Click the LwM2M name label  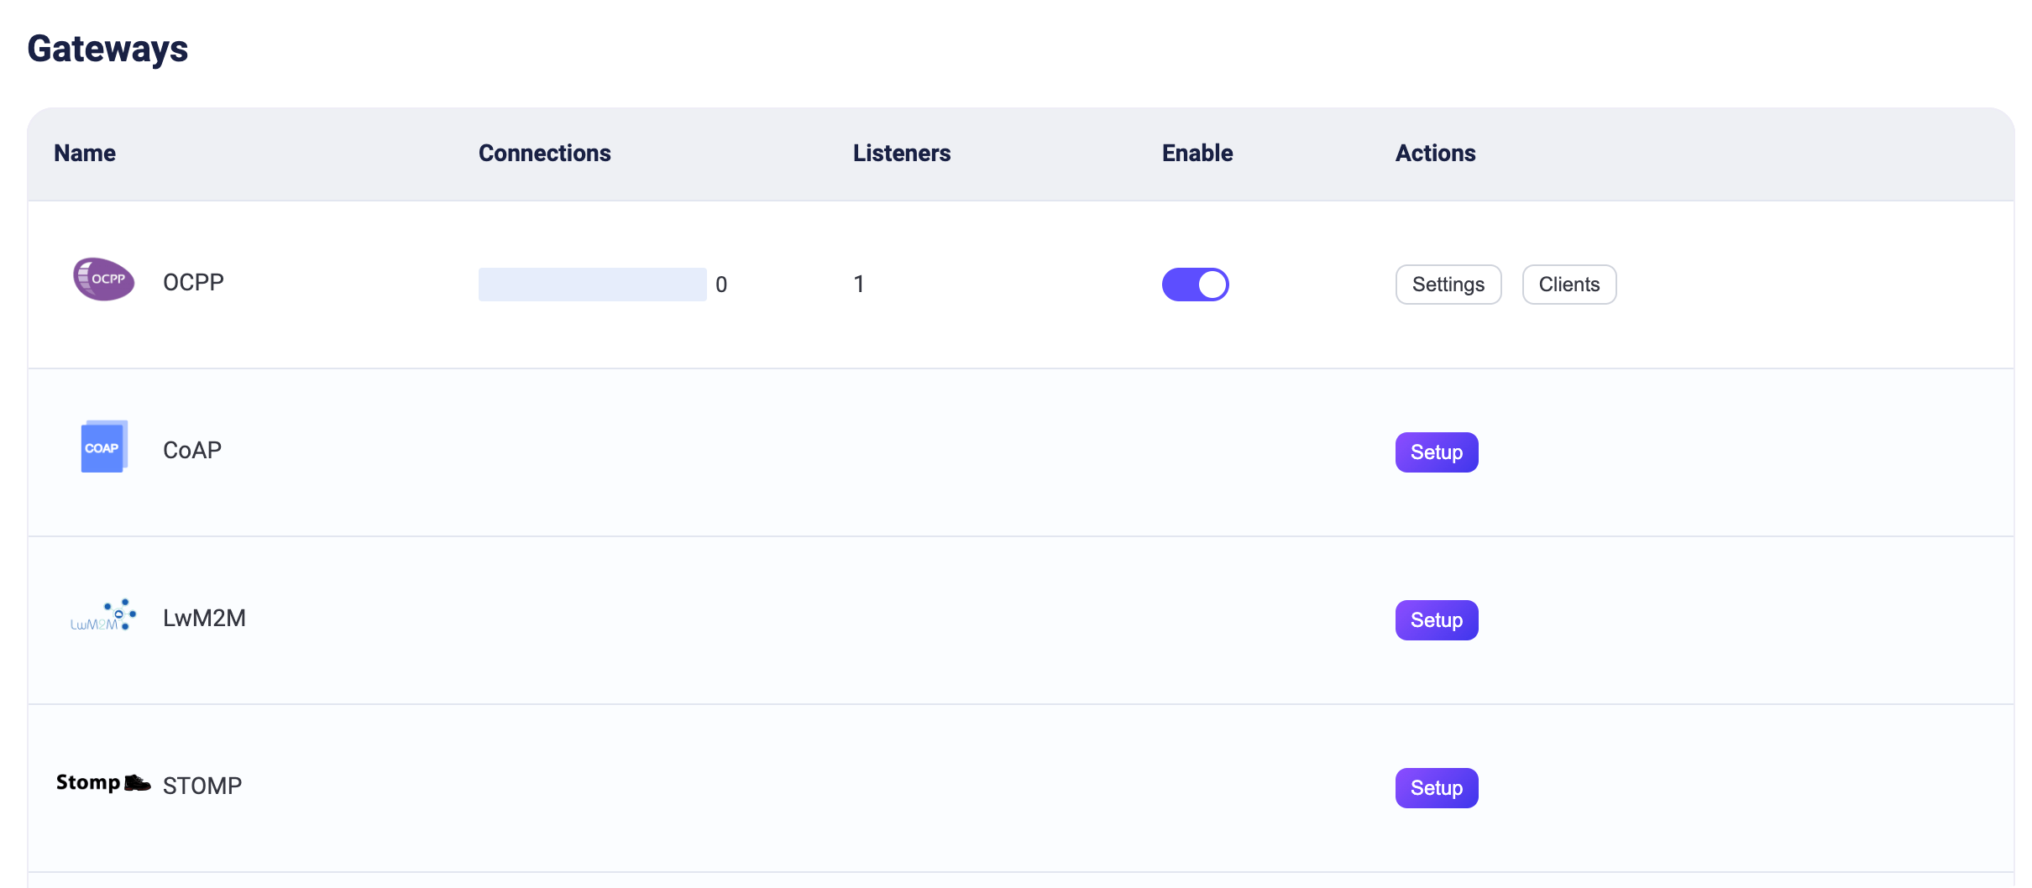coord(204,619)
